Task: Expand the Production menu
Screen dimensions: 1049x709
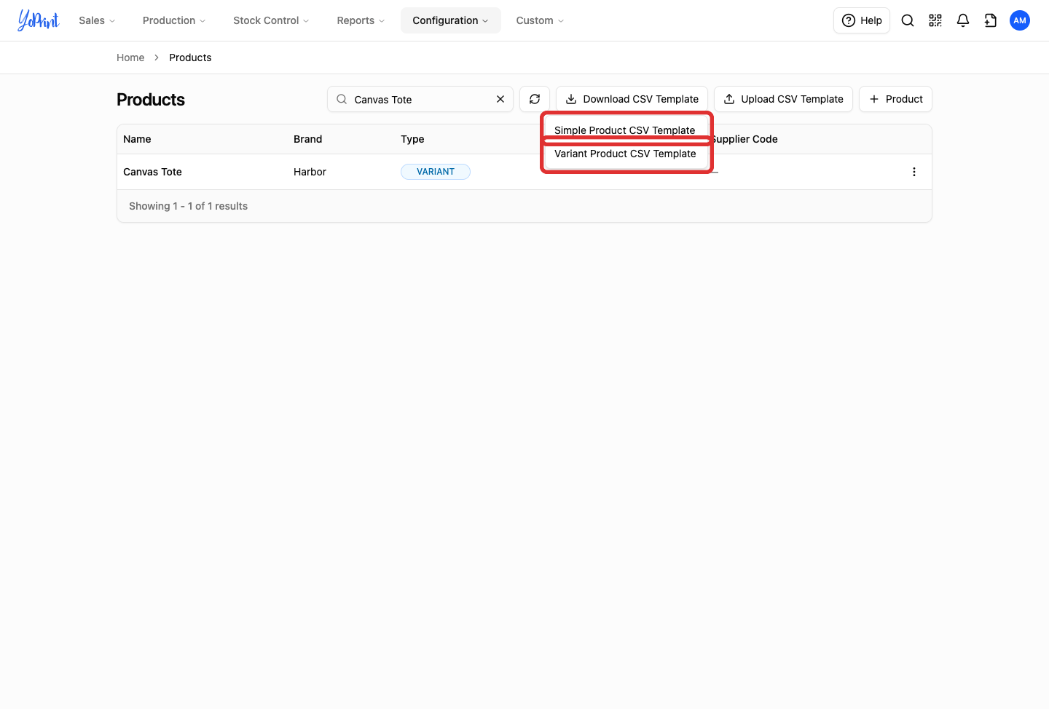Action: click(x=174, y=20)
